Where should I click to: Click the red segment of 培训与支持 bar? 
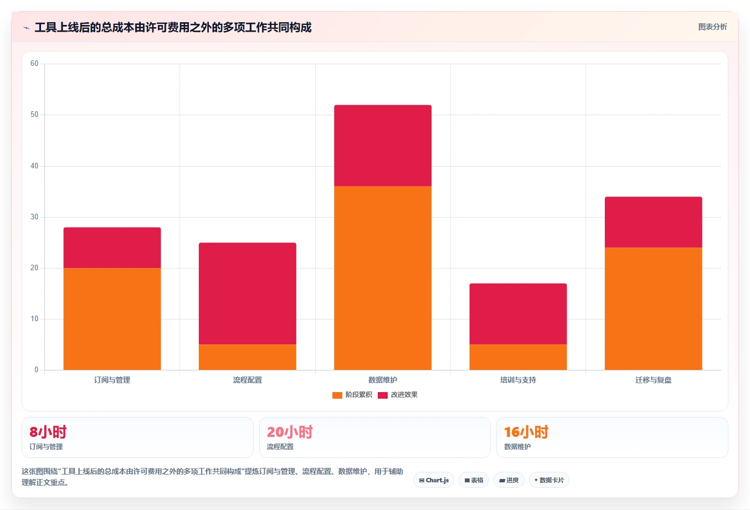coord(518,314)
